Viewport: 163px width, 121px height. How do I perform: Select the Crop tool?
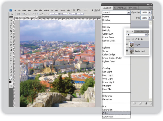[x=11, y=31]
